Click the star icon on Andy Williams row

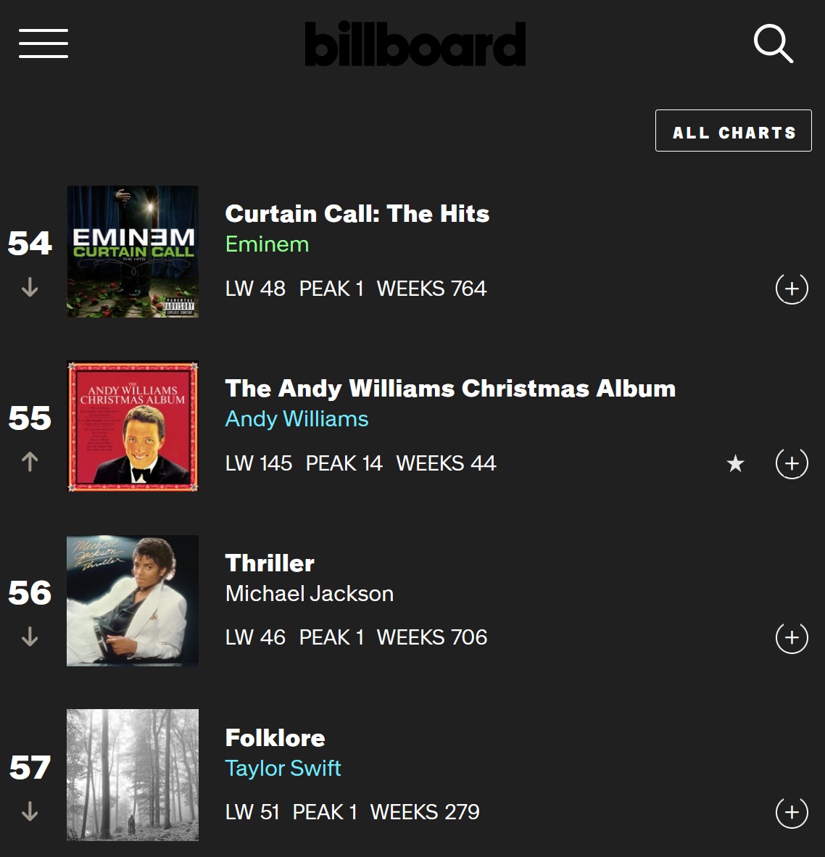(735, 463)
